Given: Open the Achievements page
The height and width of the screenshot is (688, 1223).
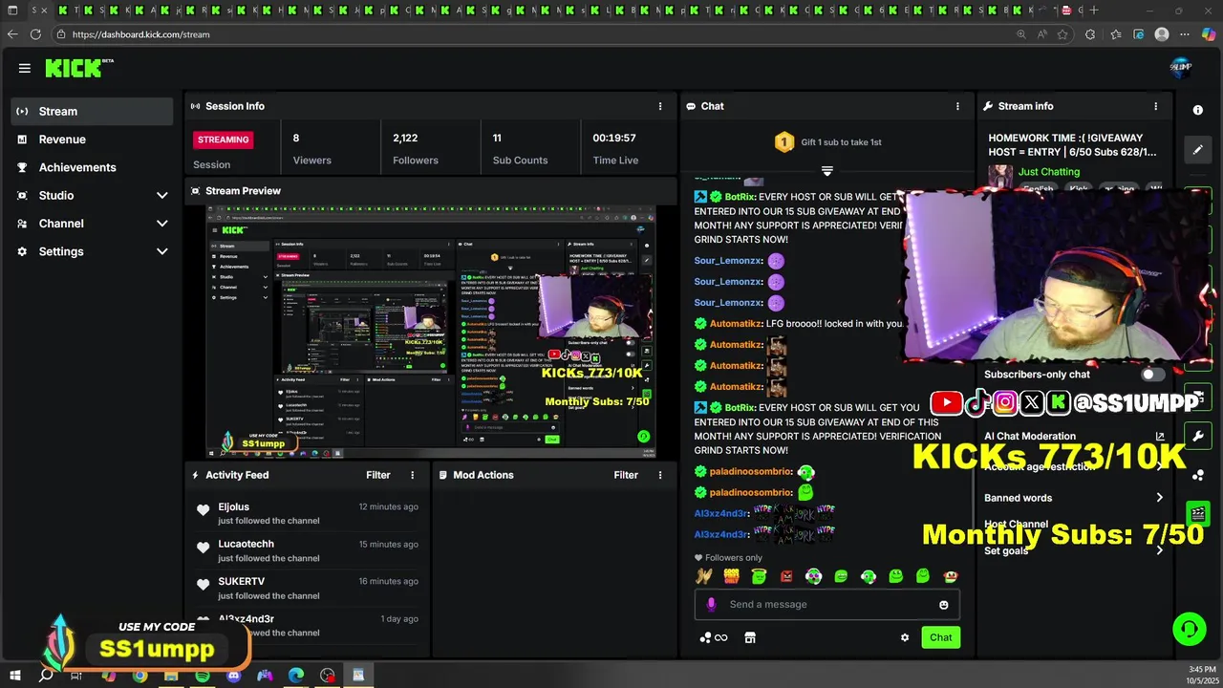Looking at the screenshot, I should pyautogui.click(x=92, y=167).
